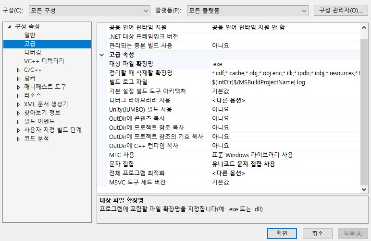This screenshot has height=241, width=371.
Task: Select Unity(JUMBO) 빌드 사용 property
Action: point(159,109)
